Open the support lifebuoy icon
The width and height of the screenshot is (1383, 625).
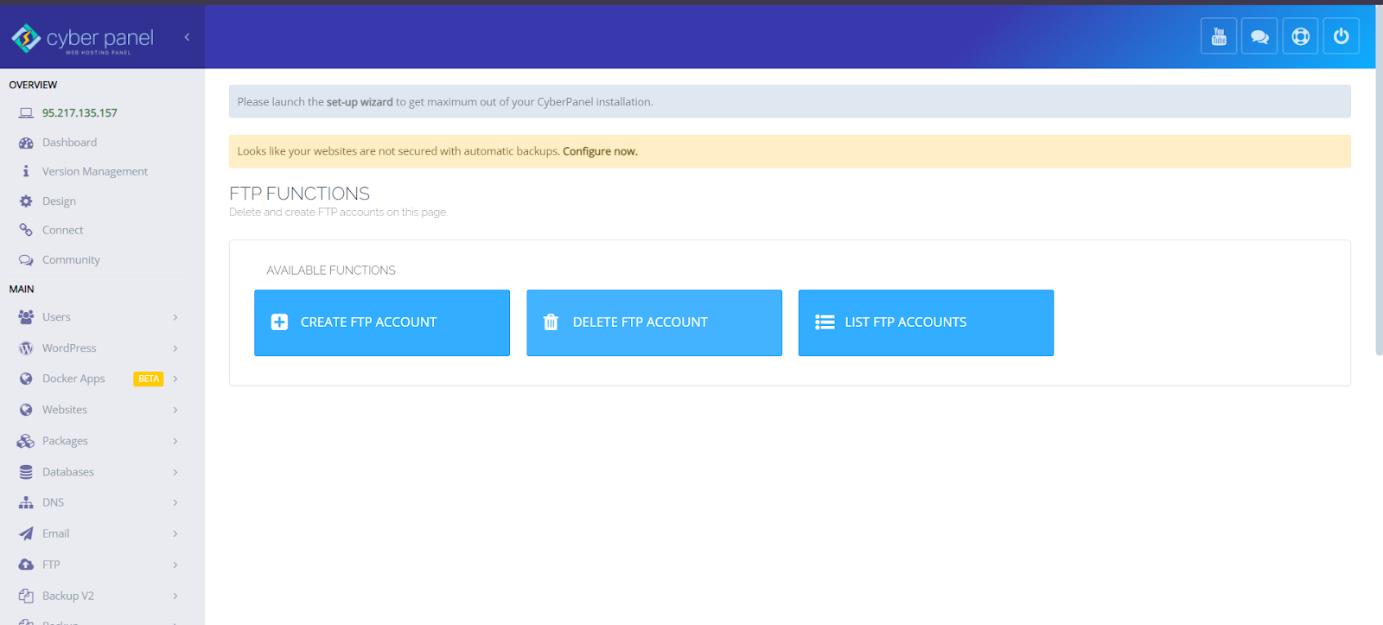(1300, 36)
